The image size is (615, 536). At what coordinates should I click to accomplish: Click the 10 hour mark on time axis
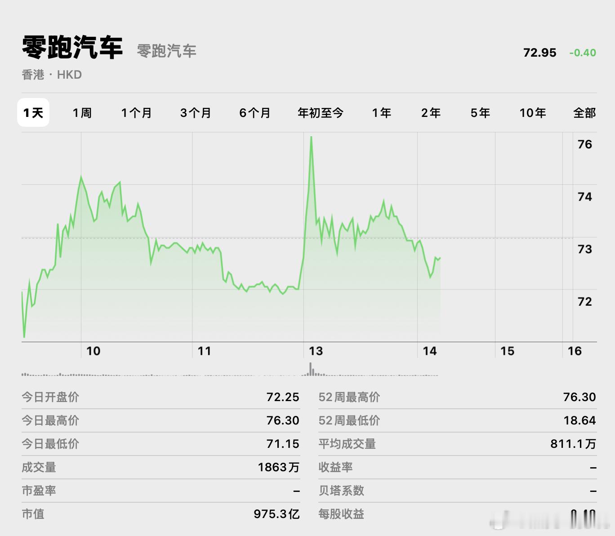93,351
